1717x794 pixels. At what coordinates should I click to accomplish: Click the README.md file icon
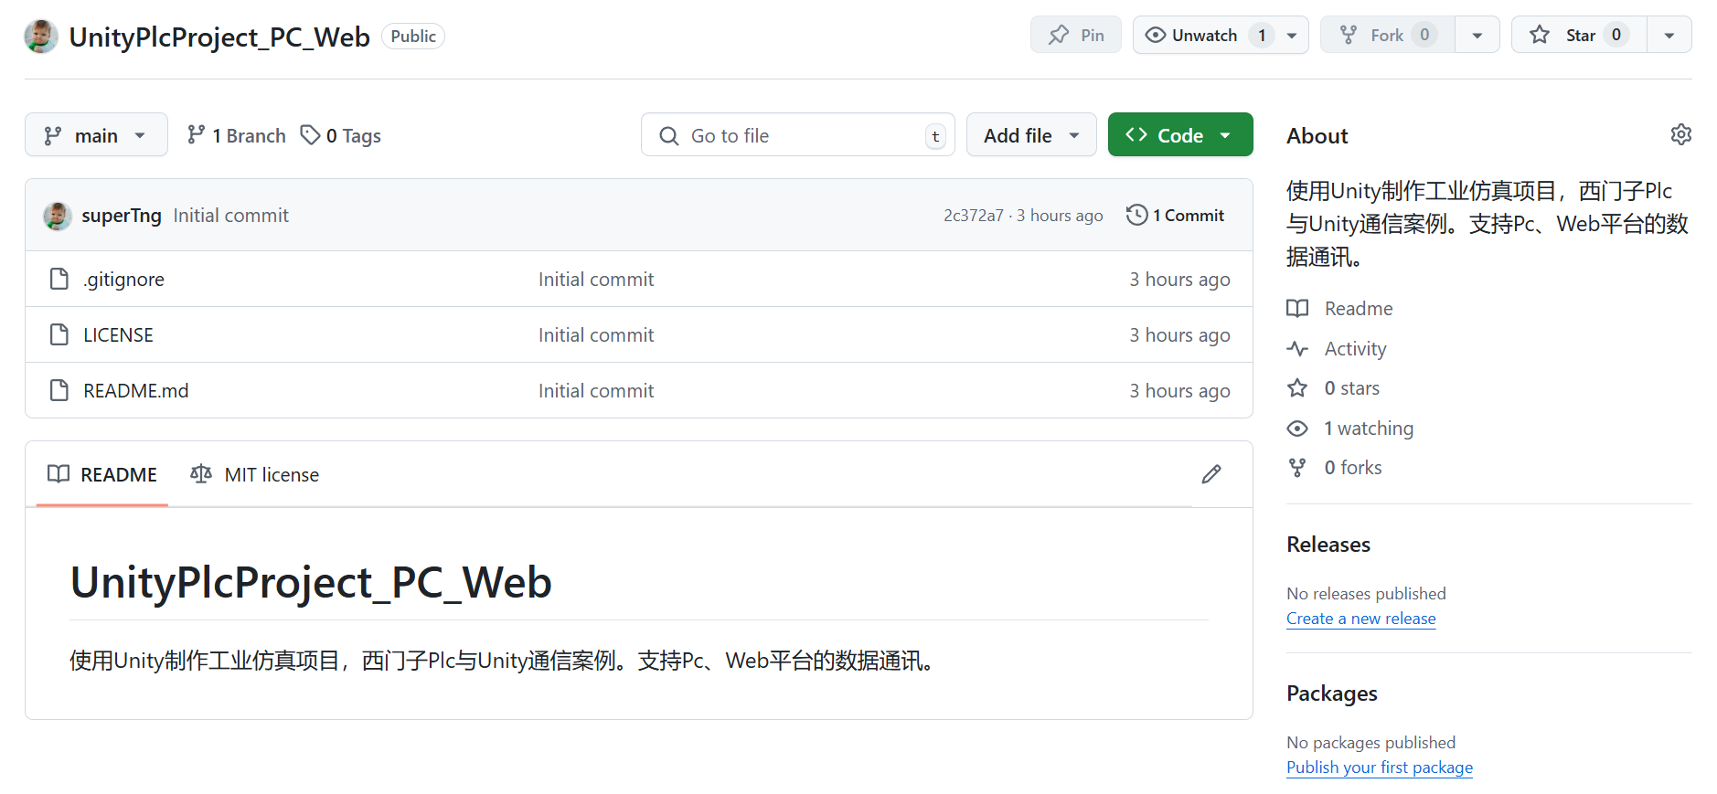pyautogui.click(x=59, y=390)
